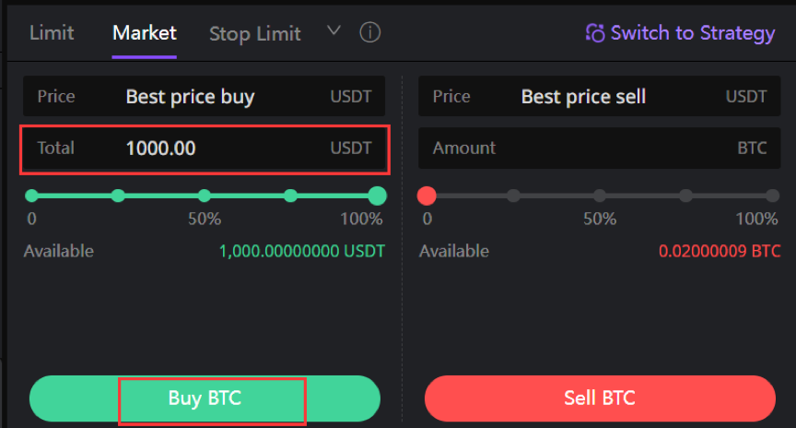796x428 pixels.
Task: Set sell slider to 75% dot
Action: point(686,196)
